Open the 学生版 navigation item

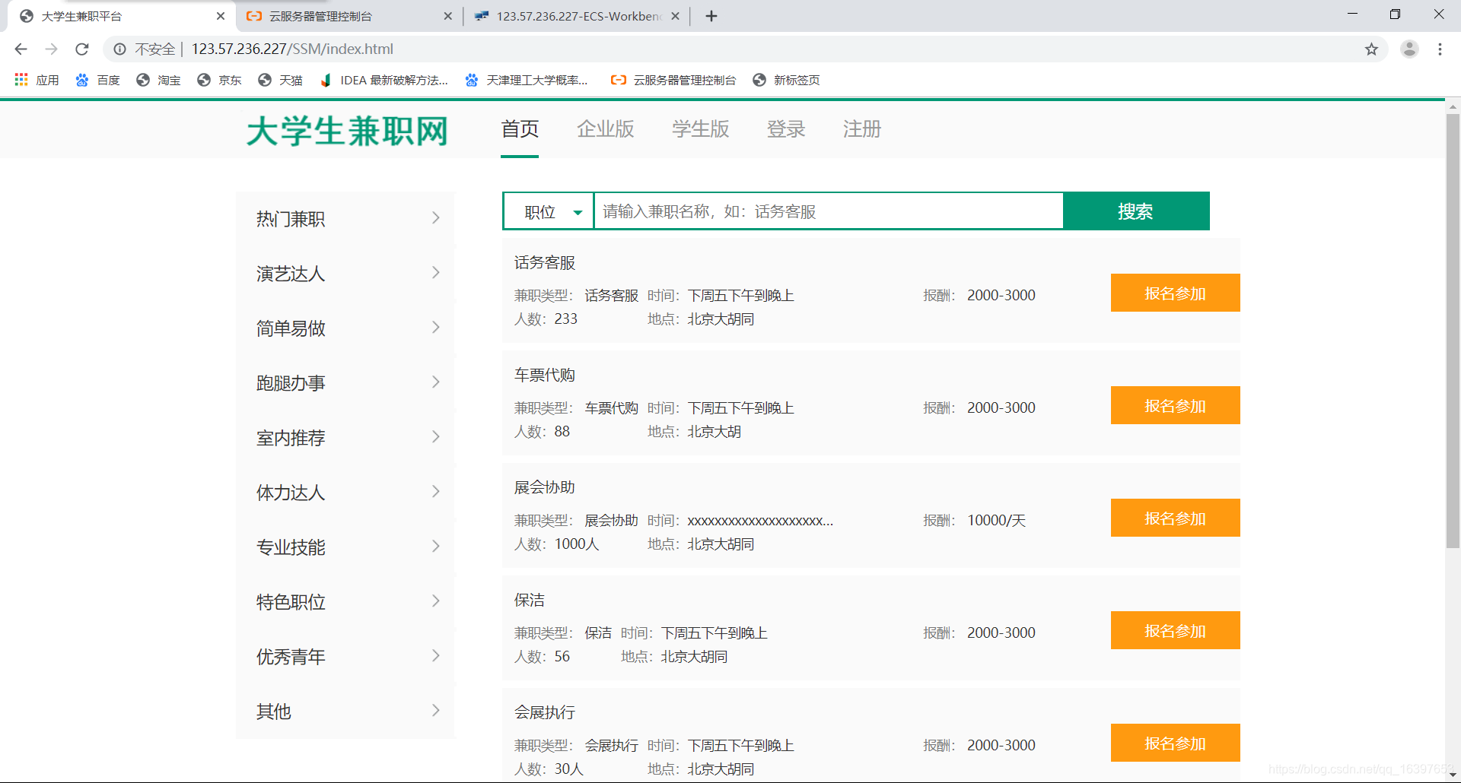[x=701, y=129]
